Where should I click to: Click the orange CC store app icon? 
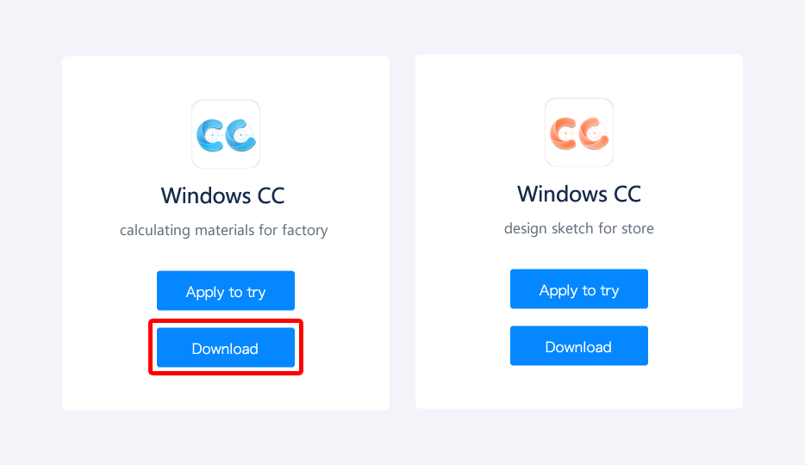(x=579, y=133)
